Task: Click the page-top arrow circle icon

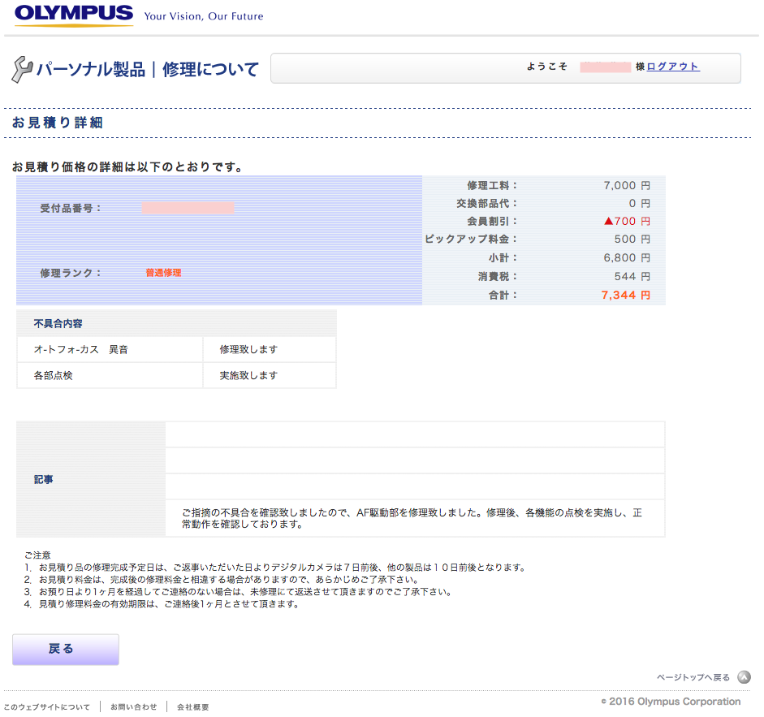Action: tap(744, 677)
